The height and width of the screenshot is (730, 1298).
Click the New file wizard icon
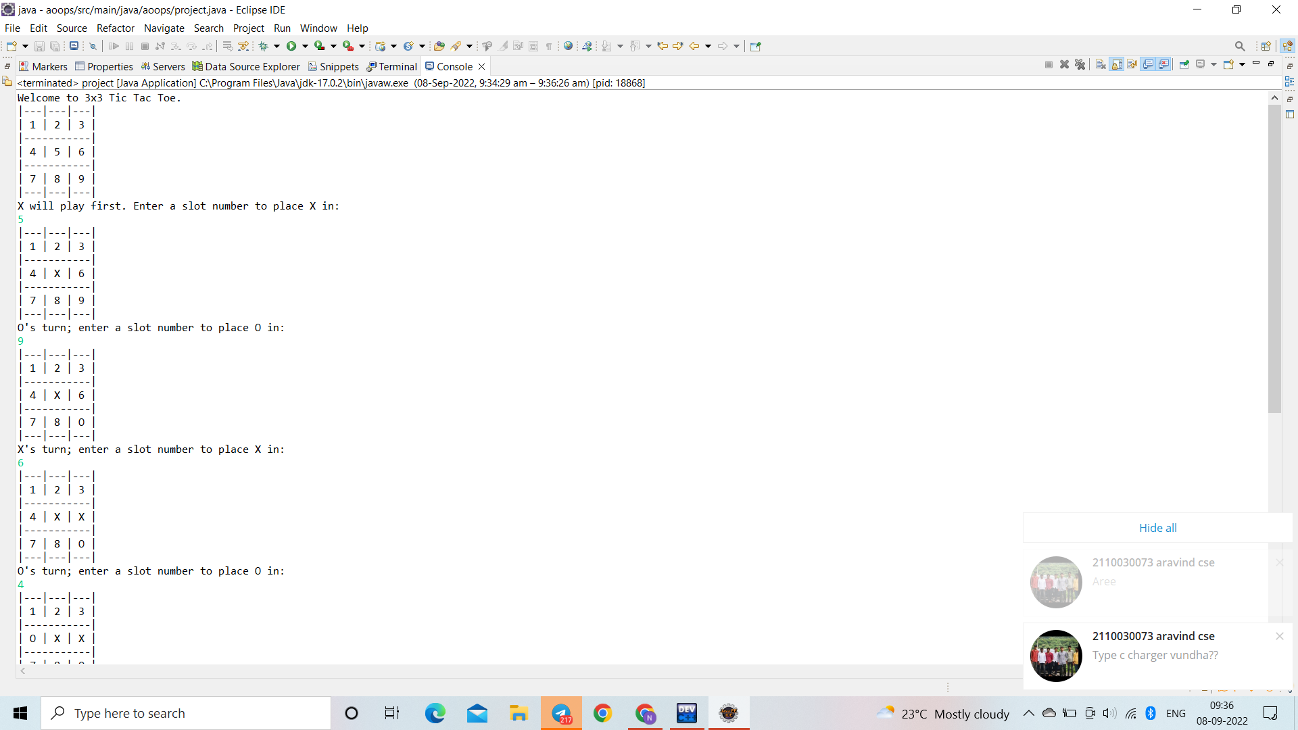(x=11, y=46)
